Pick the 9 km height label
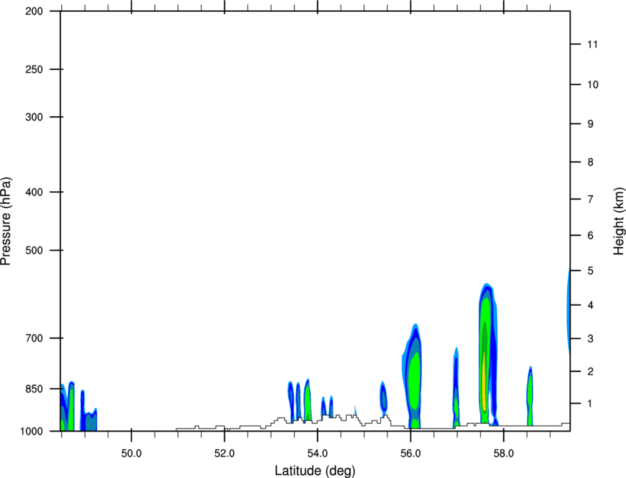Screen dimensions: 626x478 tap(591, 124)
